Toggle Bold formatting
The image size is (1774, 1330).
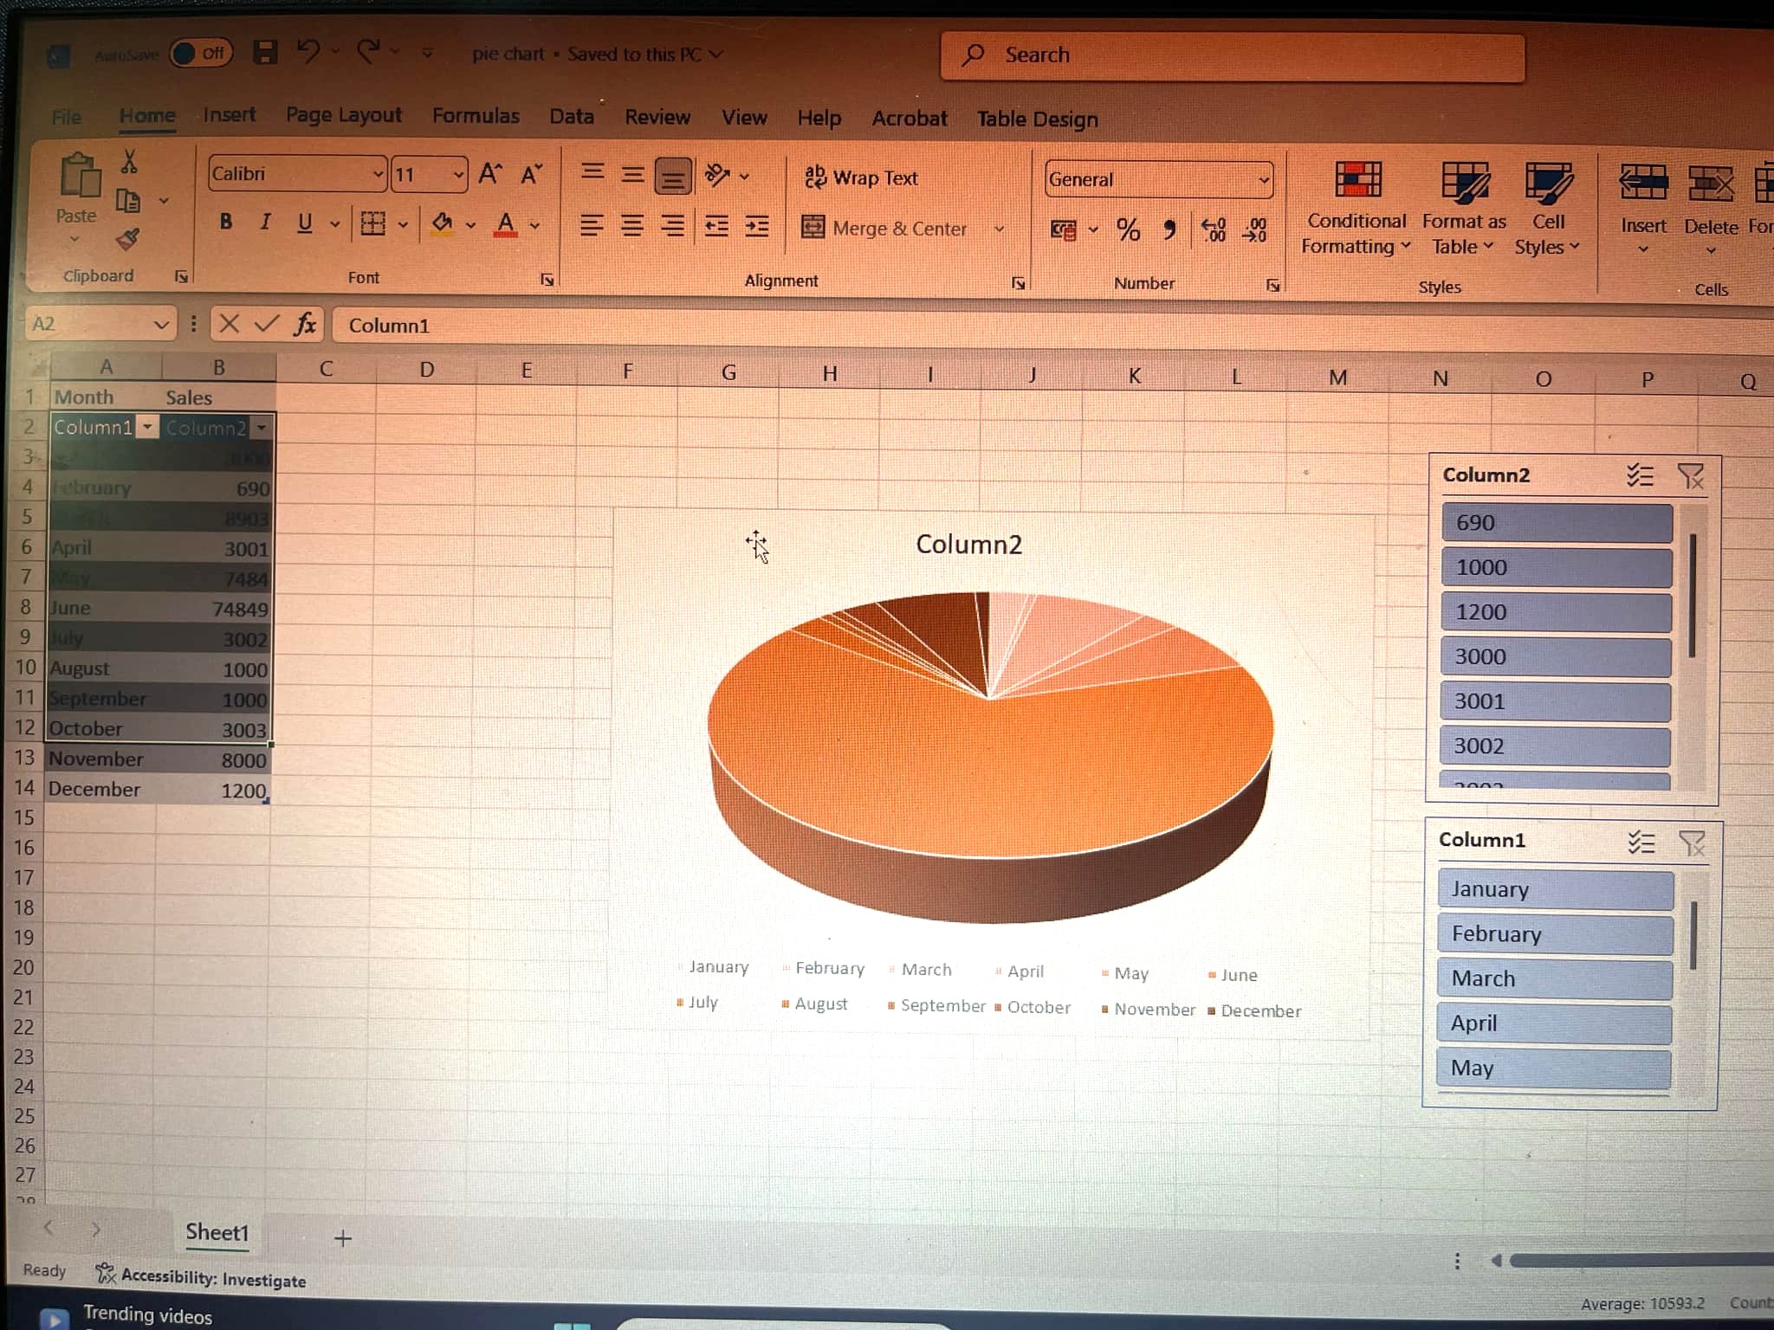point(226,222)
